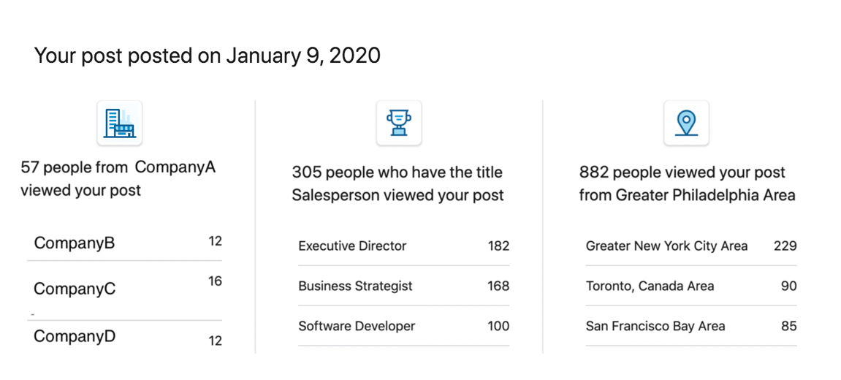Click the 85 count beside San Francisco Bay Area
Viewport: 841px width, 380px height.
(789, 326)
